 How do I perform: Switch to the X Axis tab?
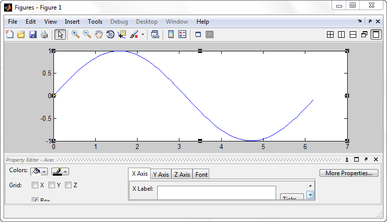point(140,174)
